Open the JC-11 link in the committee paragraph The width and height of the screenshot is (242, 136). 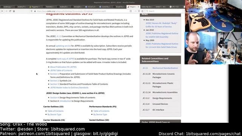tap(59, 36)
